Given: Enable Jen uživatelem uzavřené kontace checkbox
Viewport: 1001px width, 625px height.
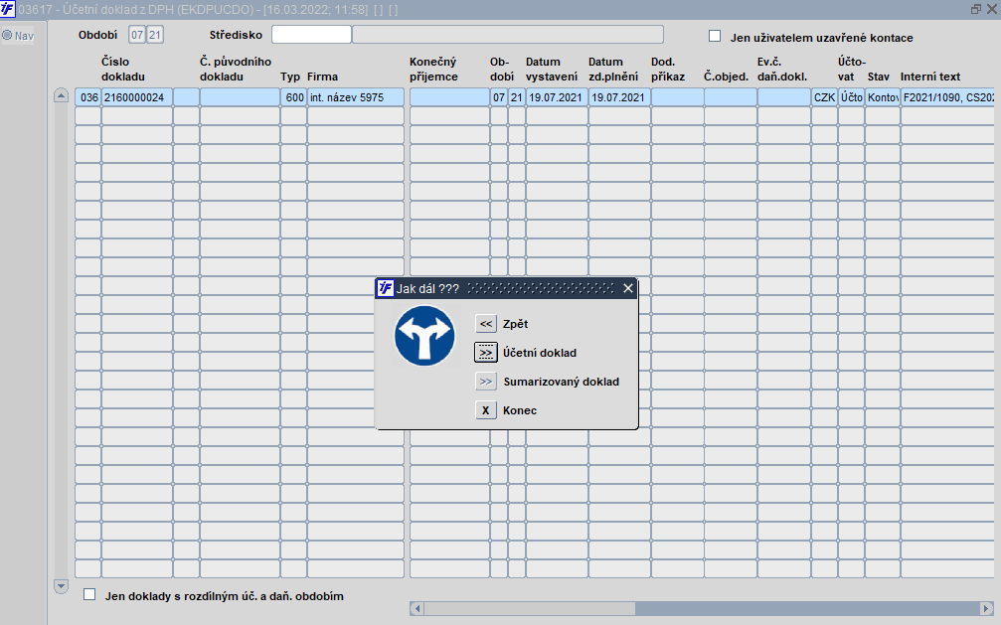Looking at the screenshot, I should tap(715, 37).
